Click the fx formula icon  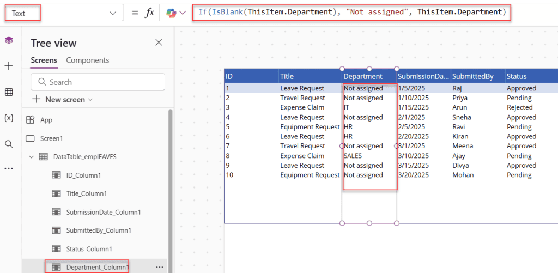coord(149,13)
